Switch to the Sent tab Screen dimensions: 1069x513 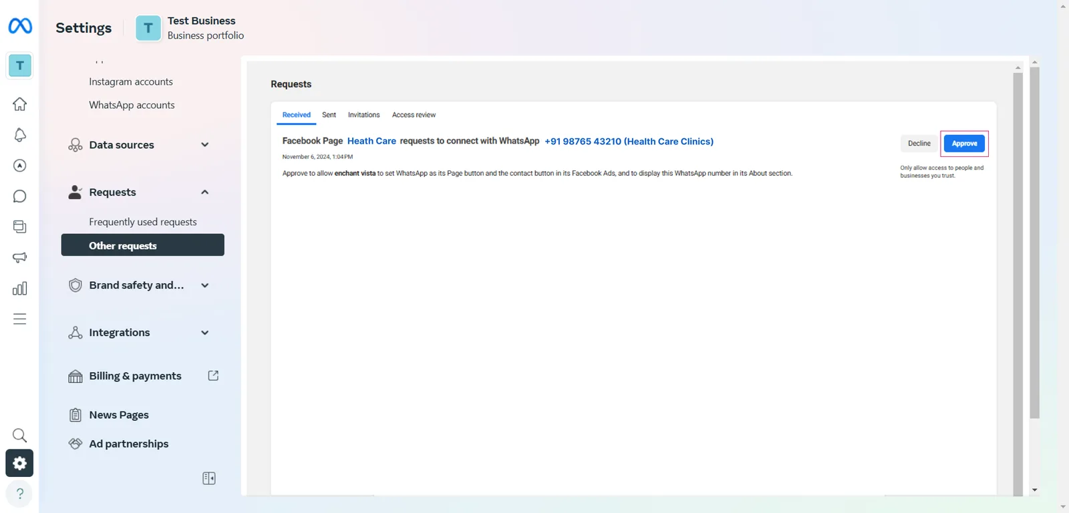pyautogui.click(x=329, y=115)
